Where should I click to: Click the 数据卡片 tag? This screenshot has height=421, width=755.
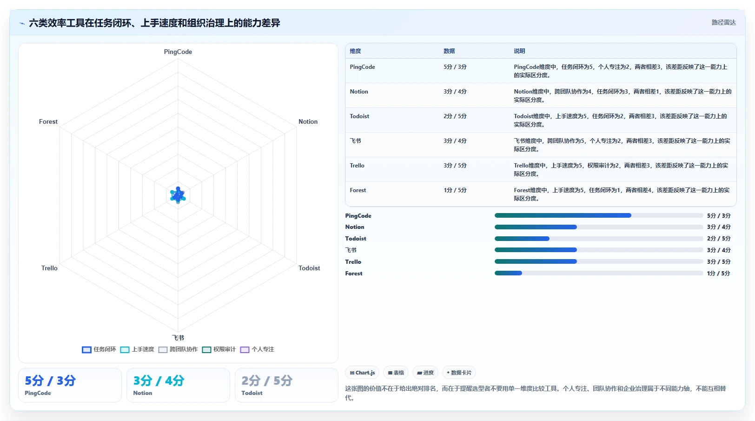459,373
